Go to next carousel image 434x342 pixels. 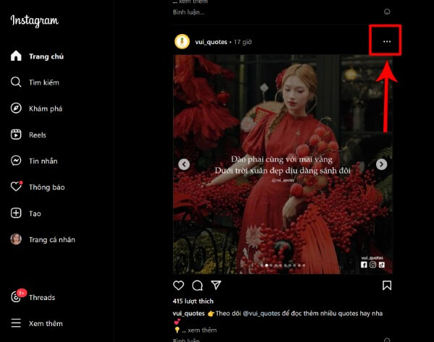coord(382,164)
